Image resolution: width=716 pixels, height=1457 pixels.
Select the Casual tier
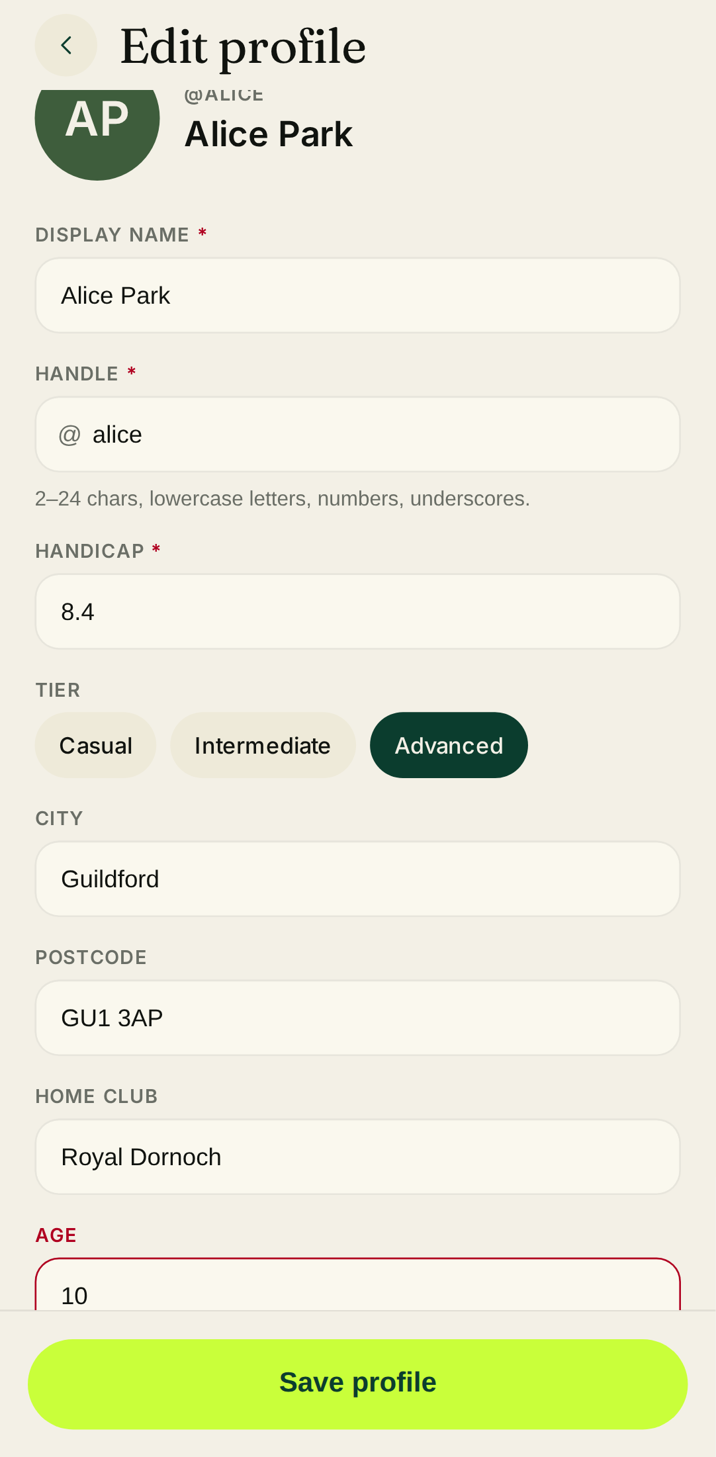(96, 746)
